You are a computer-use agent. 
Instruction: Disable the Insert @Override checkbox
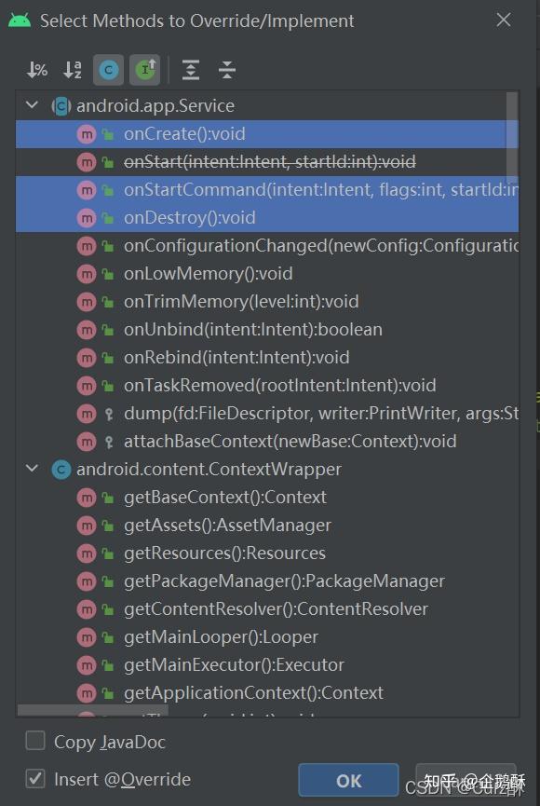pos(35,779)
